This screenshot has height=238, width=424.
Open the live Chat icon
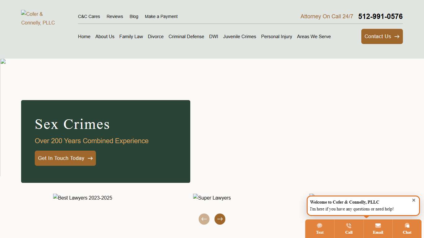[x=407, y=226]
